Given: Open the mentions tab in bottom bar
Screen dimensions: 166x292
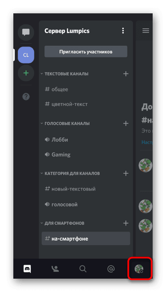Looking at the screenshot, I should click(x=111, y=269).
